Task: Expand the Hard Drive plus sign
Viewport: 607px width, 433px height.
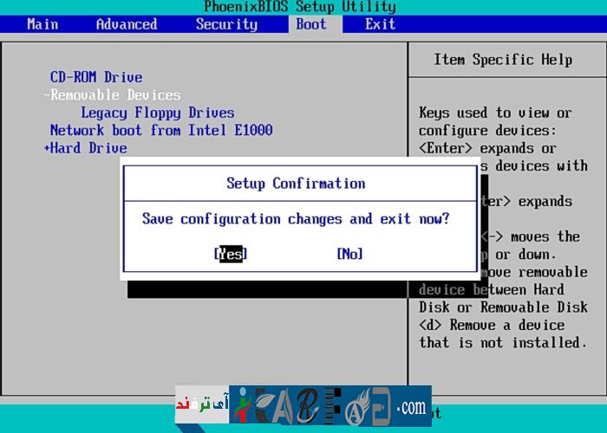Action: [x=47, y=148]
